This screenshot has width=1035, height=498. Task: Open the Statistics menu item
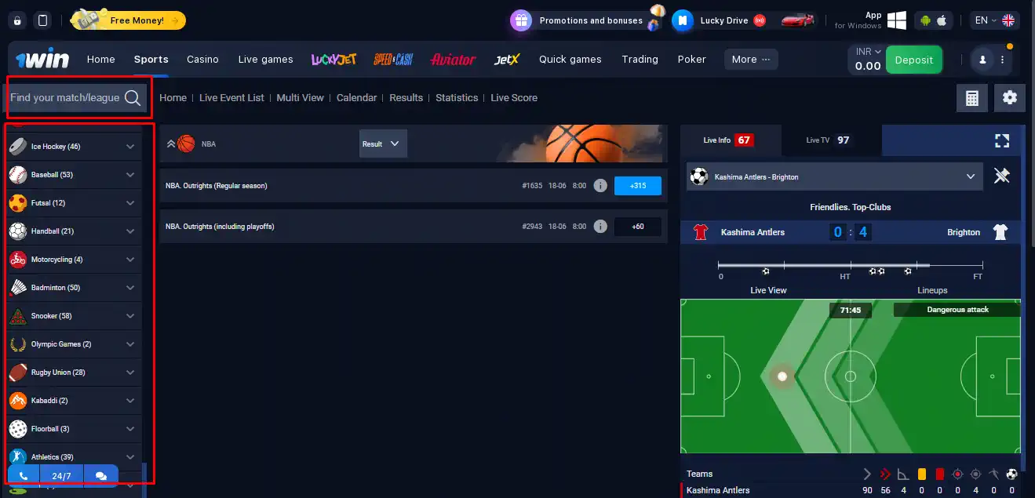coord(457,97)
